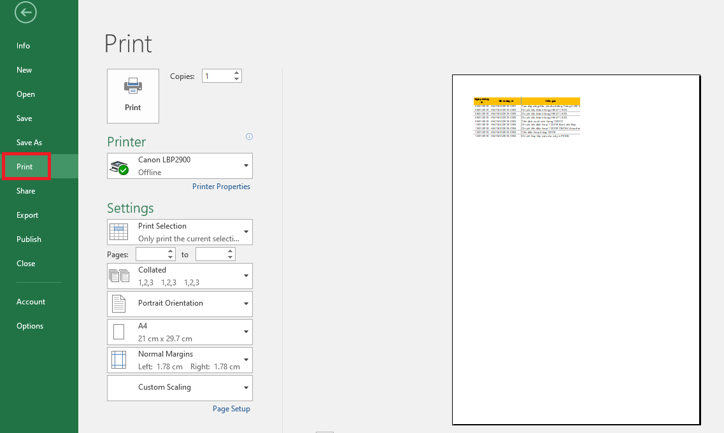Select Export in the sidebar
Image resolution: width=724 pixels, height=433 pixels.
pos(27,215)
